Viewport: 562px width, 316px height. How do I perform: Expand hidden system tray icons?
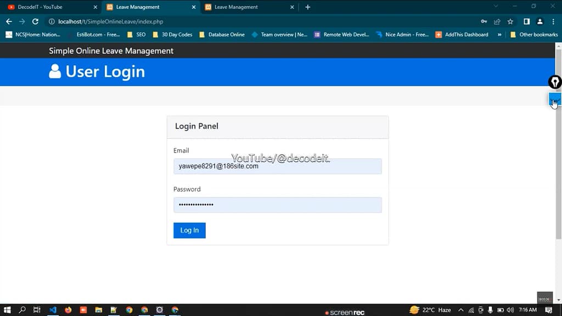(x=461, y=310)
